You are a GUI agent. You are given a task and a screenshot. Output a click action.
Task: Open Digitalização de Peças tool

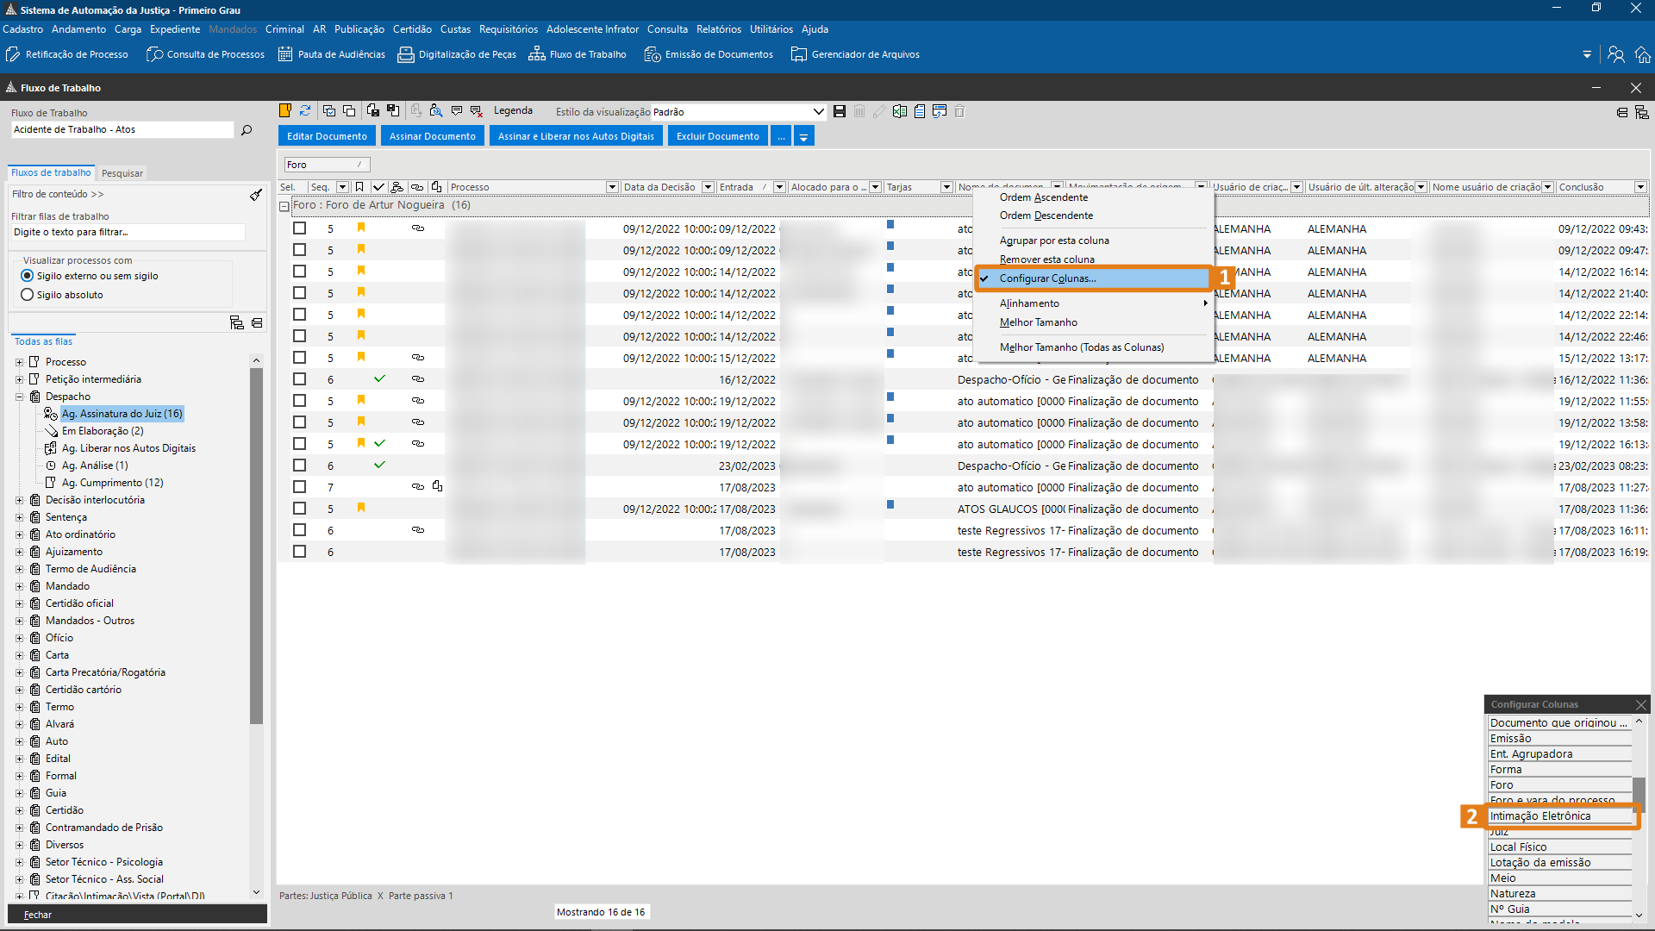click(x=457, y=54)
